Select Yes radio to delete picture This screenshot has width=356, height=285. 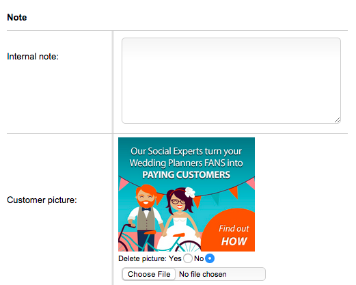pyautogui.click(x=188, y=258)
